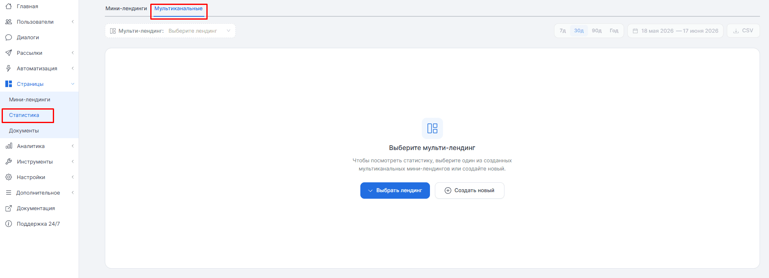This screenshot has width=769, height=278.
Task: Expand the Настройки menu chevron
Action: click(x=72, y=177)
